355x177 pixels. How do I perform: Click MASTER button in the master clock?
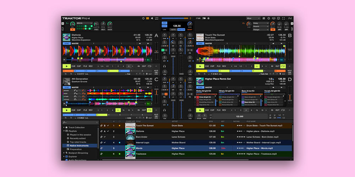[181, 30]
